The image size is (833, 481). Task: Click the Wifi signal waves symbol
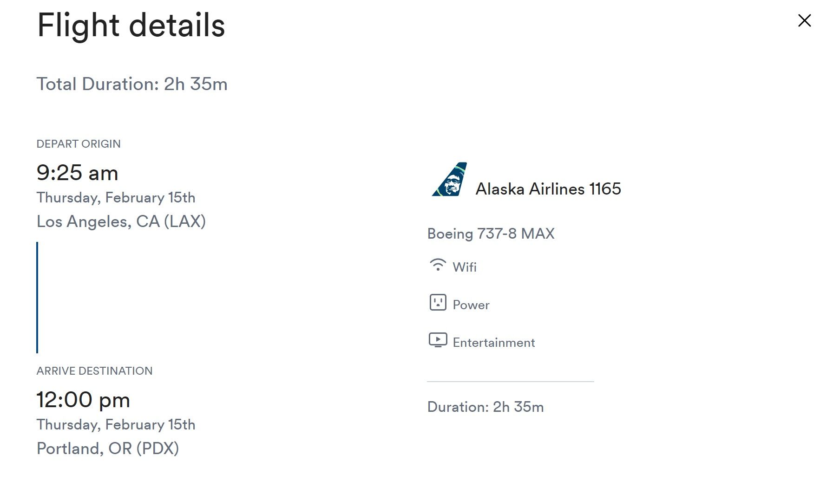point(437,266)
